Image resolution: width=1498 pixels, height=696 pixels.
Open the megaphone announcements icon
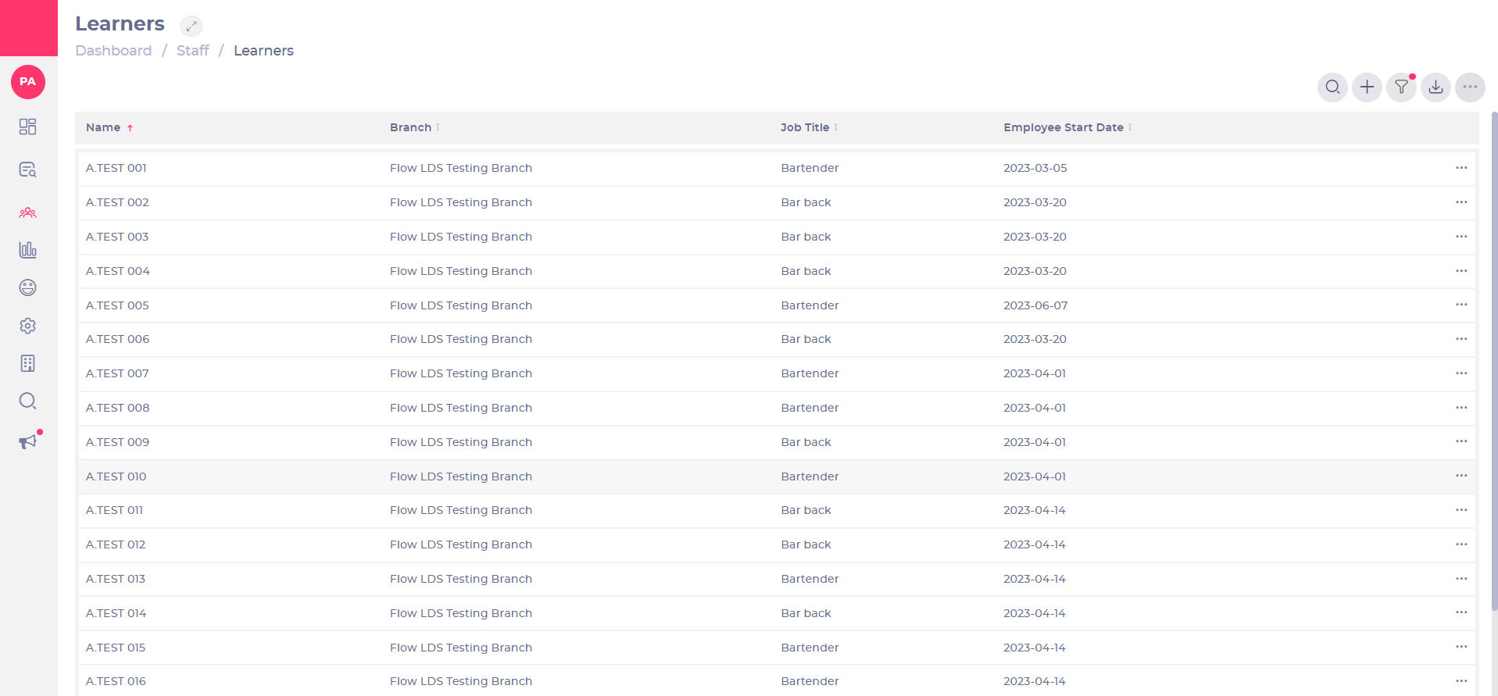coord(28,441)
